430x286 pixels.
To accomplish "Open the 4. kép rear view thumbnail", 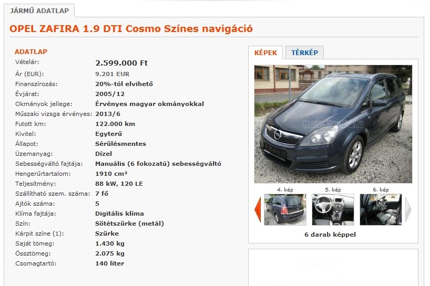I will 285,209.
